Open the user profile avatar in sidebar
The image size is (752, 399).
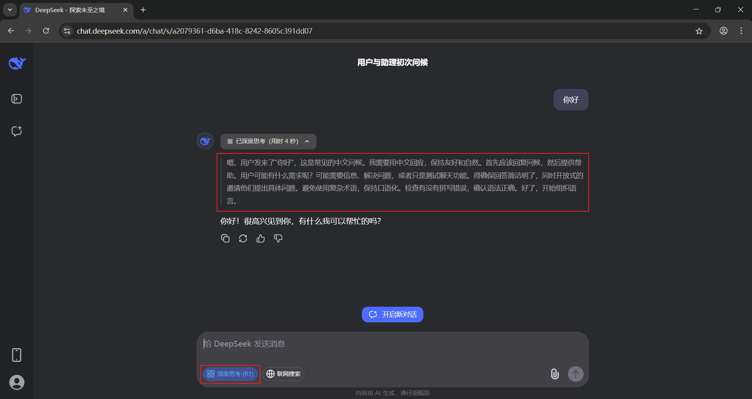(16, 382)
